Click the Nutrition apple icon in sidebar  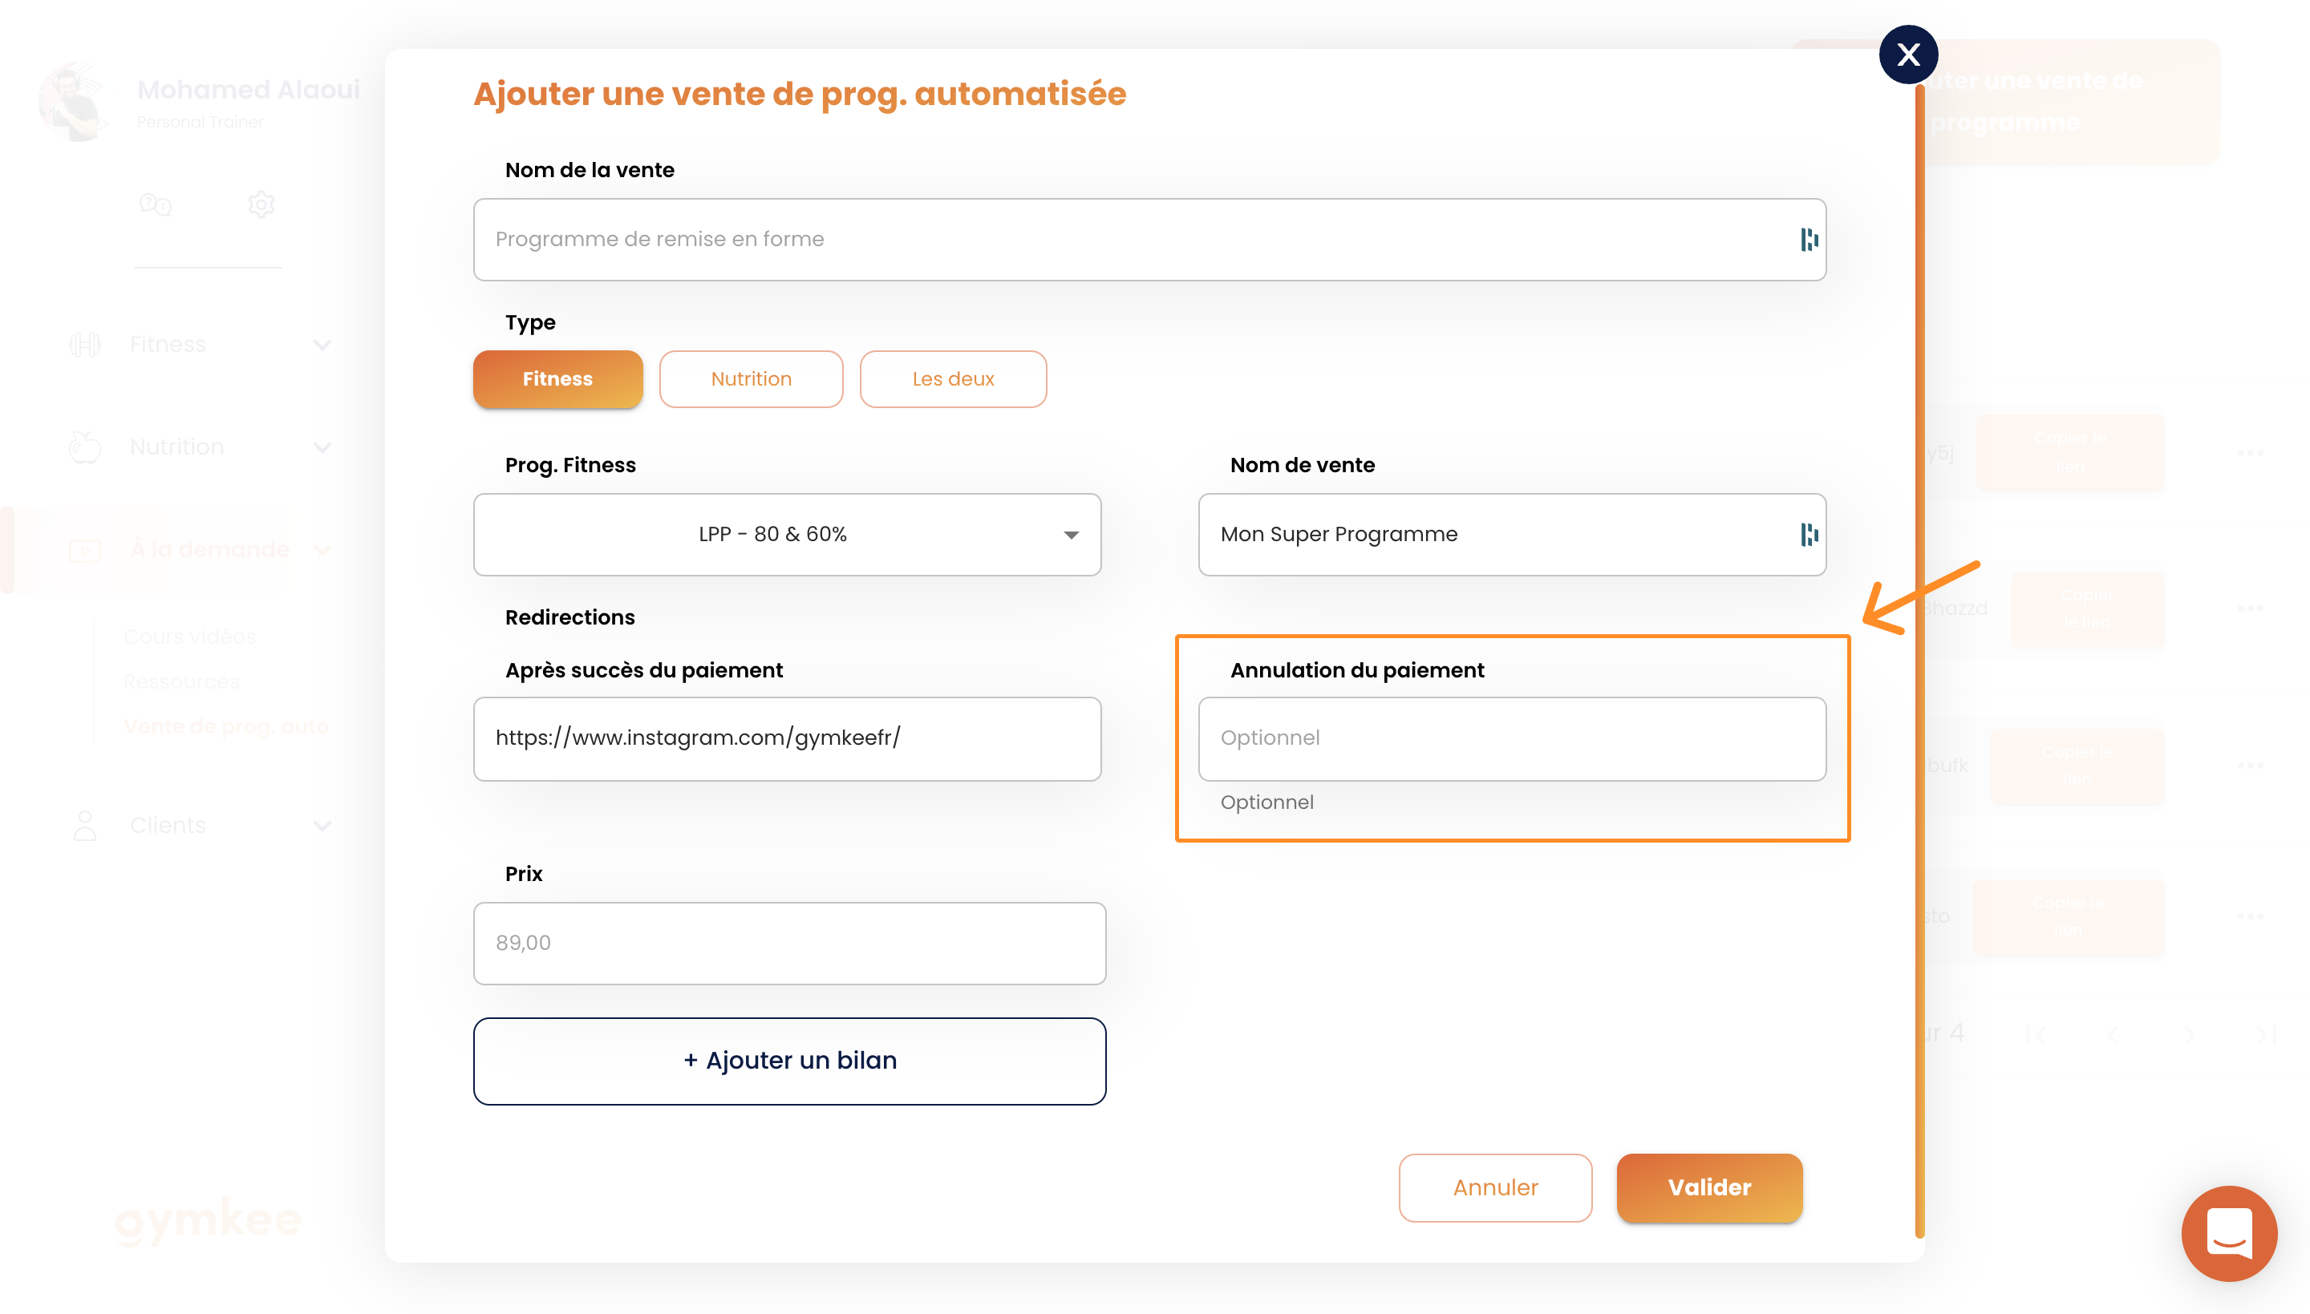(x=85, y=447)
